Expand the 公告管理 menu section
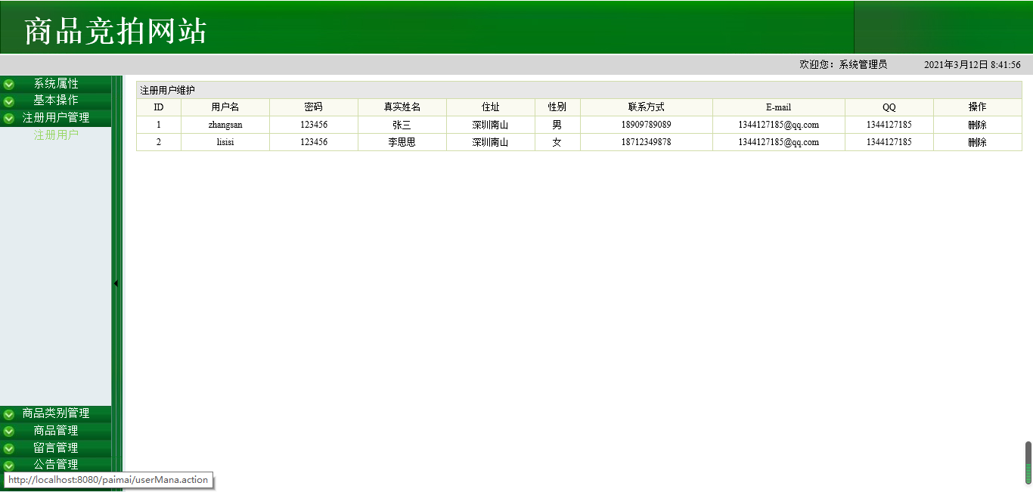 tap(56, 465)
